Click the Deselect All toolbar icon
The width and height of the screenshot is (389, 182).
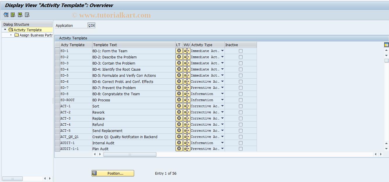coord(27,15)
